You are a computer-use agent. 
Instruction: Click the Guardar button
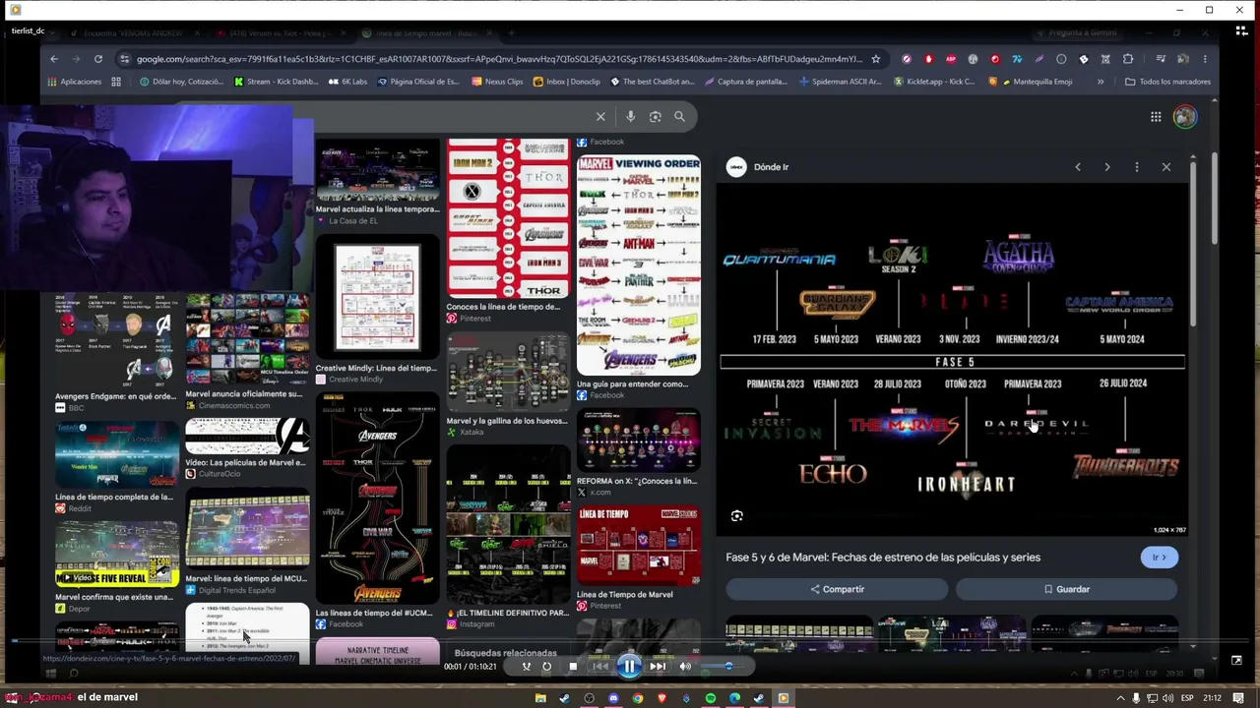click(1067, 589)
